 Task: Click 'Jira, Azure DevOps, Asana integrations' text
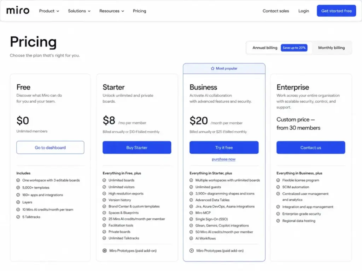click(225, 206)
